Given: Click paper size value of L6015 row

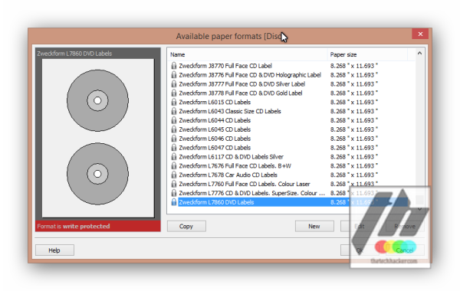Looking at the screenshot, I should click(353, 102).
